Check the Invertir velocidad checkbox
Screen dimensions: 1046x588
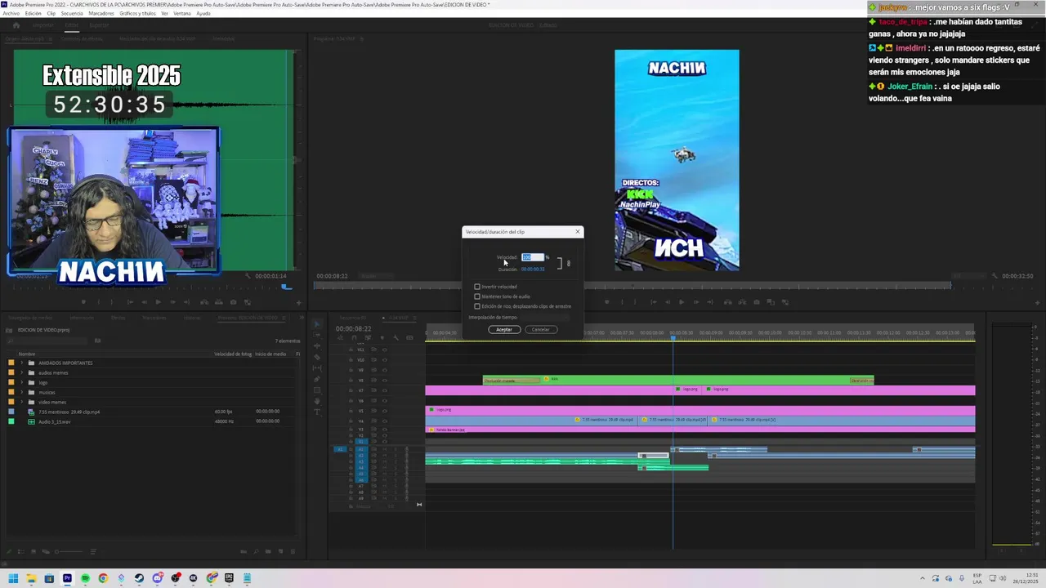tap(477, 287)
